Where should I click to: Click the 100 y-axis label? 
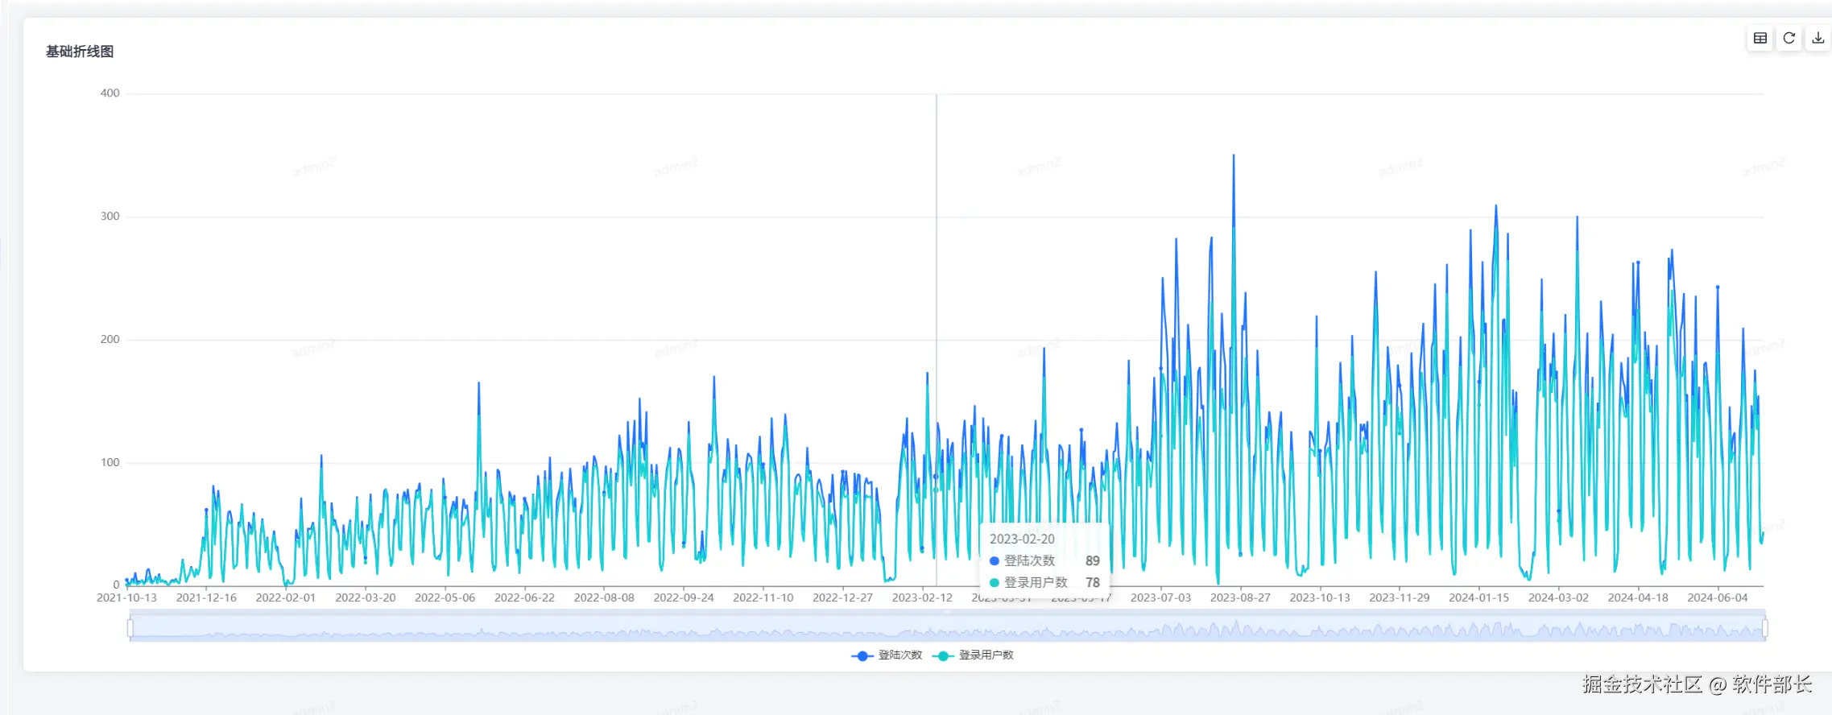(110, 463)
